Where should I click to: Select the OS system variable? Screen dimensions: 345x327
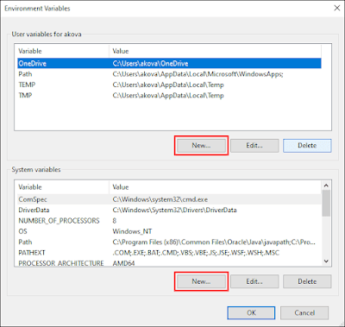tap(169, 231)
